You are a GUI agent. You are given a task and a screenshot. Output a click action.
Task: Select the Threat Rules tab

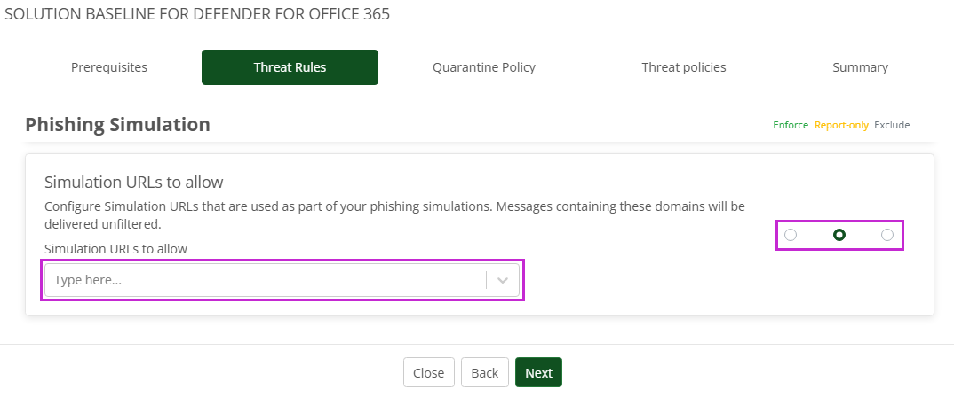290,67
